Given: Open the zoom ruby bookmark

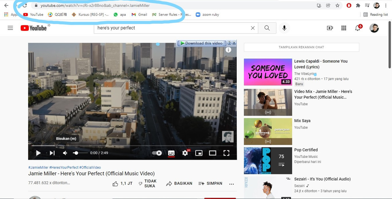Looking at the screenshot, I should pyautogui.click(x=207, y=14).
